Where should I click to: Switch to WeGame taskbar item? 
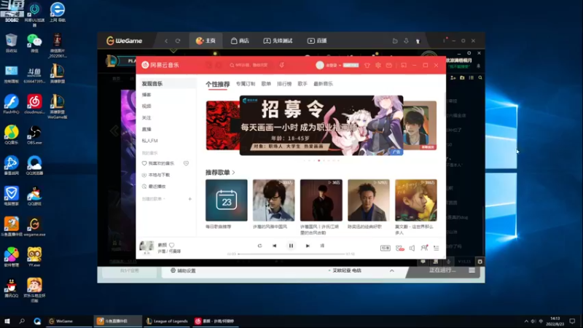69,321
